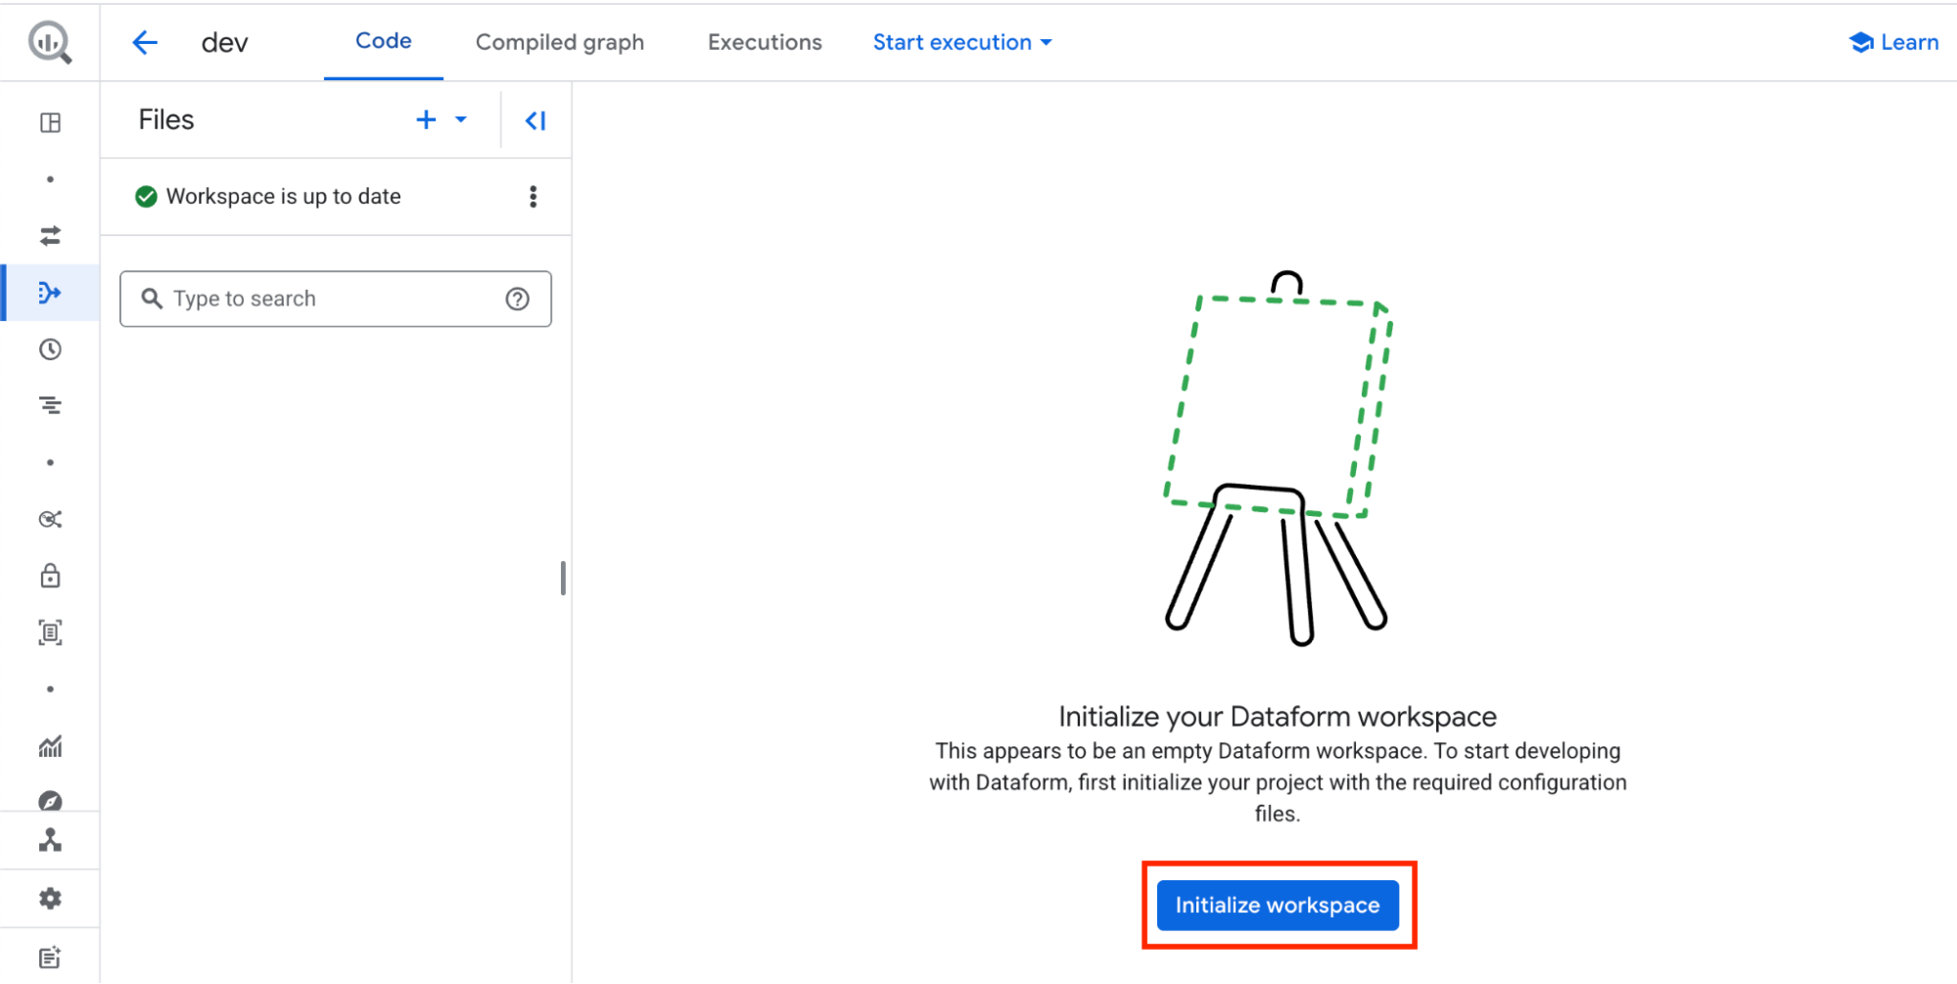
Task: Open the compass sidebar icon
Action: [50, 801]
